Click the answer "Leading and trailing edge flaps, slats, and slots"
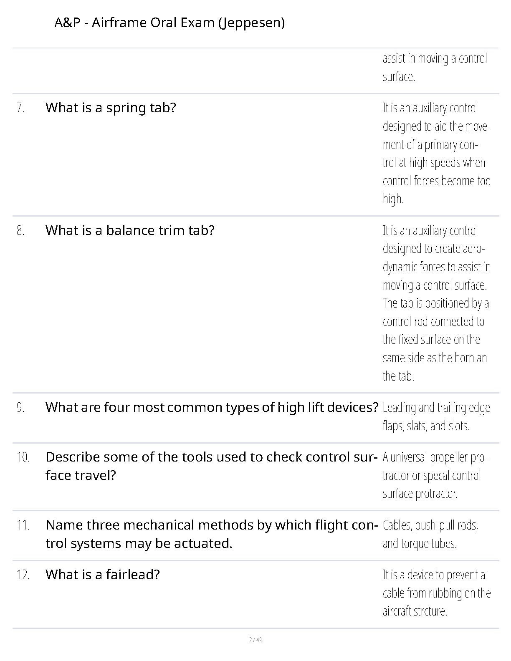 pos(436,416)
